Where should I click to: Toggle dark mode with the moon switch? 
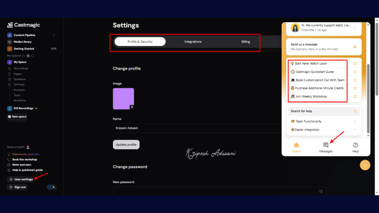52,187
